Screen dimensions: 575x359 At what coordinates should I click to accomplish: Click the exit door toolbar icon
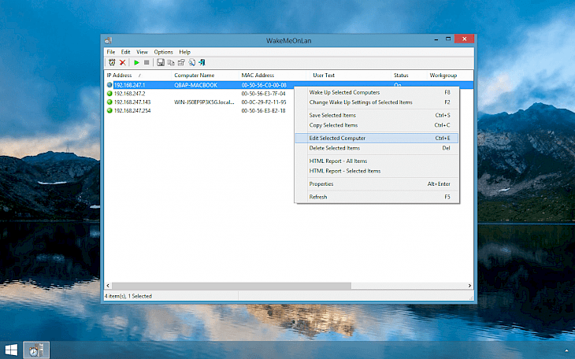click(x=202, y=62)
